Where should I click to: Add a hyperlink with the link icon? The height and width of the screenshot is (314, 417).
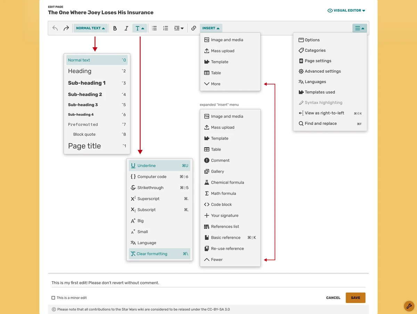coord(194,28)
